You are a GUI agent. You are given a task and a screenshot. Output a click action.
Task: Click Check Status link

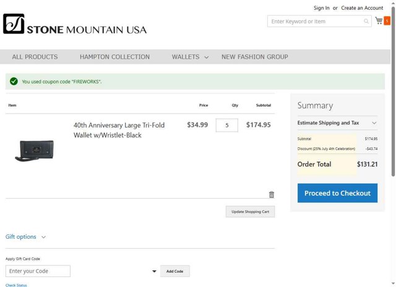click(x=16, y=285)
